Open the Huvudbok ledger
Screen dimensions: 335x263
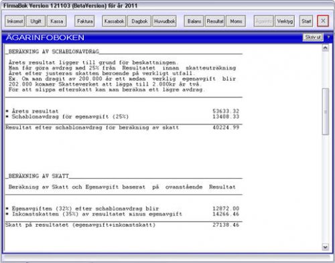(165, 21)
